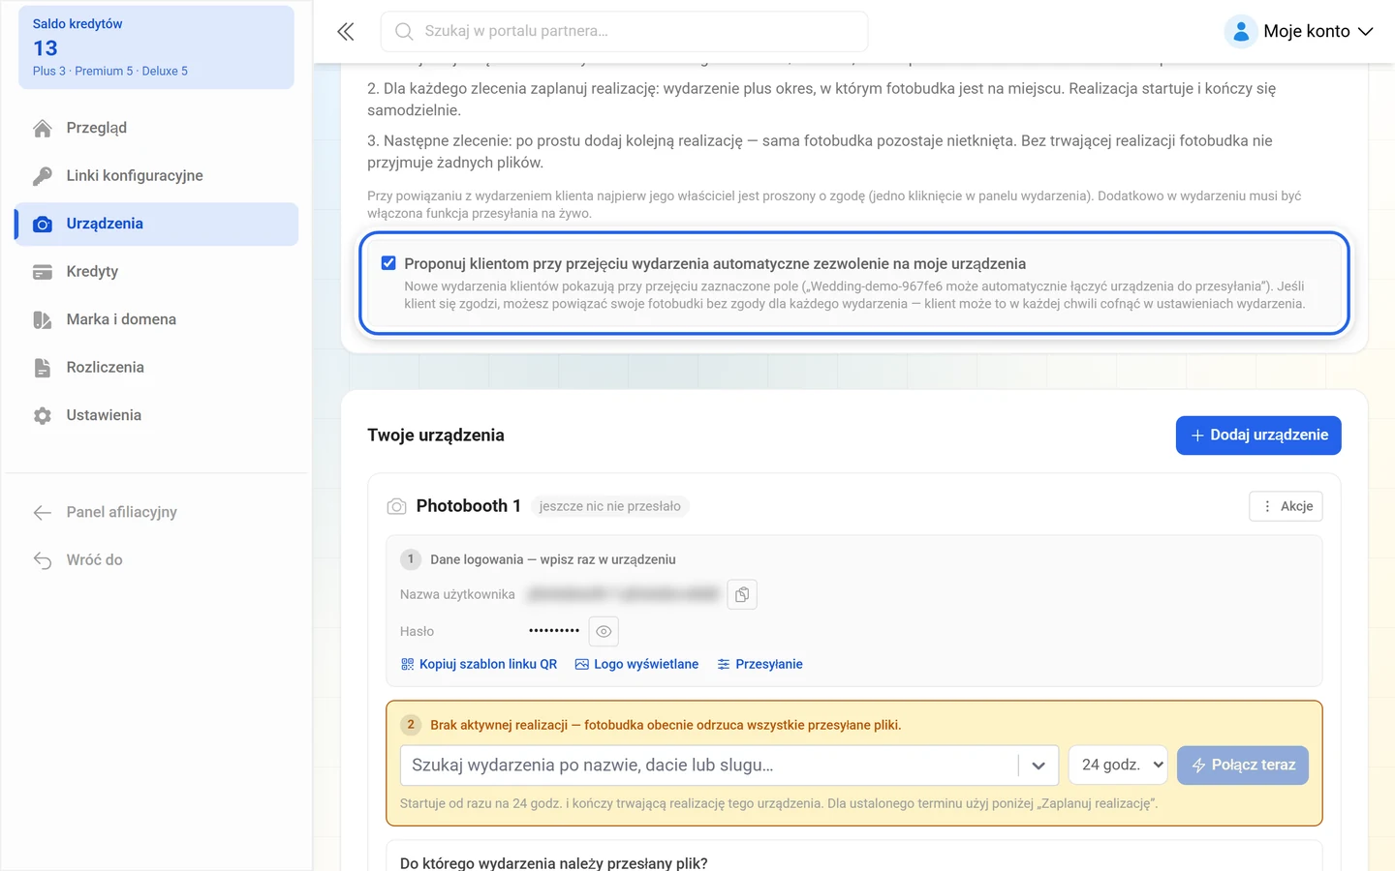Uncheck the Proponuj klientom automatic permission checkbox

pos(388,263)
